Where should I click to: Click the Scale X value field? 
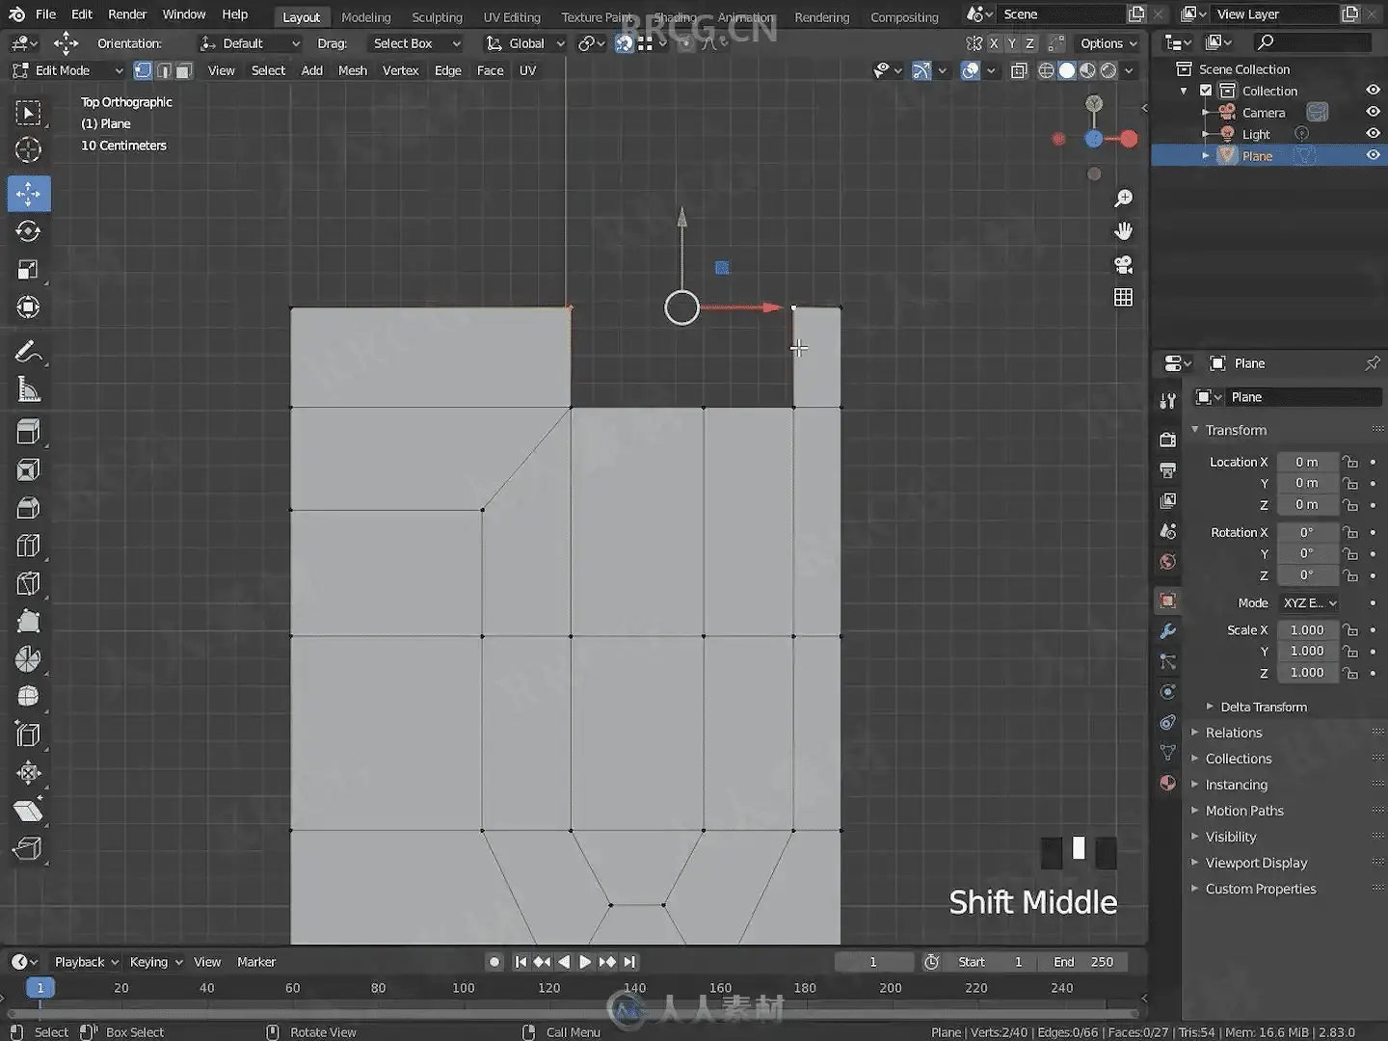(x=1306, y=629)
